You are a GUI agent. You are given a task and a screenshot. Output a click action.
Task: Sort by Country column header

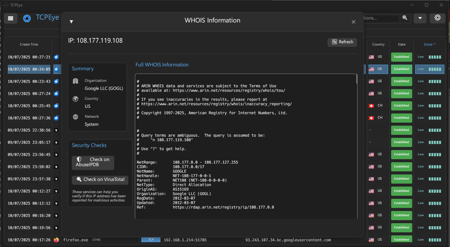pos(378,45)
